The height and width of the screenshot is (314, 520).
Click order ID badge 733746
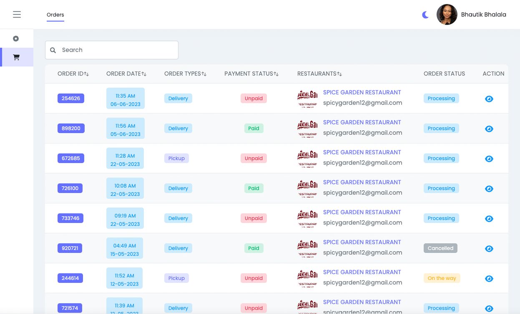pos(70,218)
